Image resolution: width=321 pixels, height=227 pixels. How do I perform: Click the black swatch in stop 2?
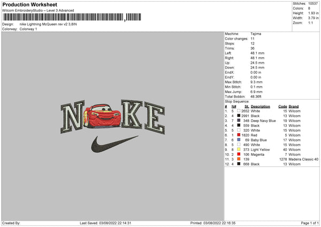(239, 116)
